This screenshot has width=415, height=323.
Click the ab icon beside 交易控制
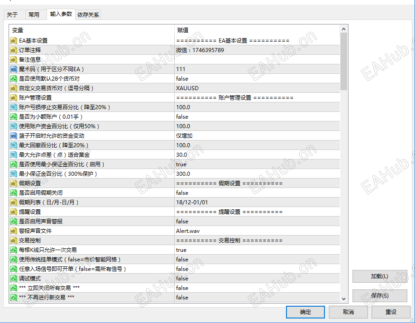point(13,241)
